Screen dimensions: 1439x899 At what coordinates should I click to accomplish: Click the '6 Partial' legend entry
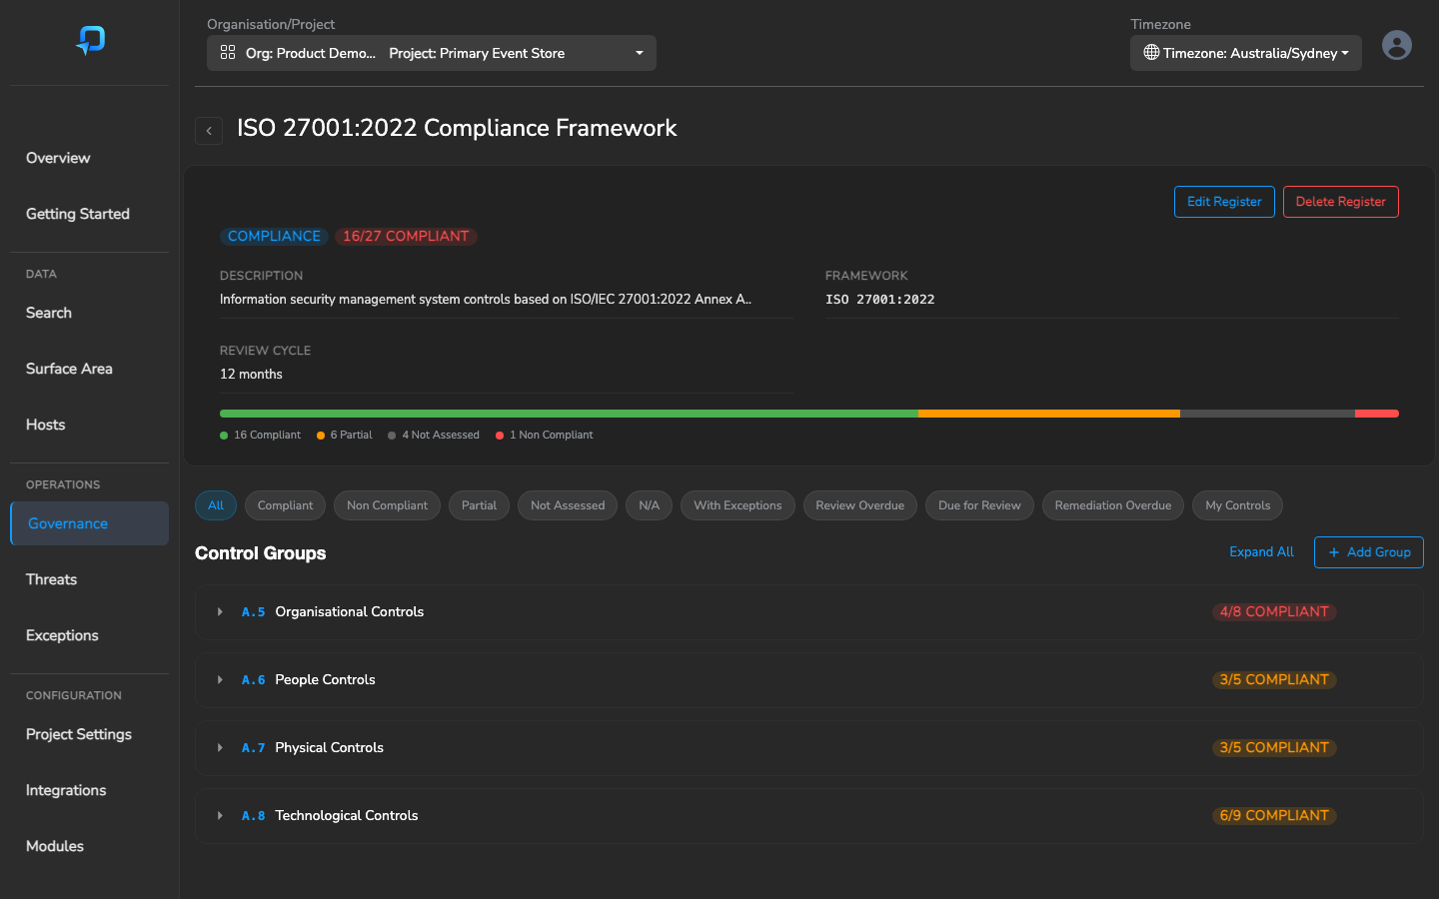(345, 436)
